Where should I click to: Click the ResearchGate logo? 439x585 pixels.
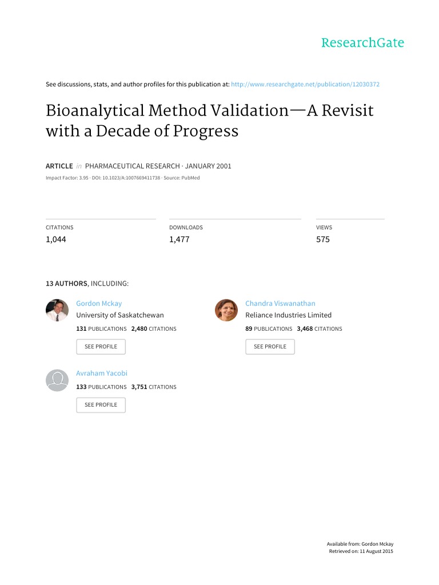[362, 43]
